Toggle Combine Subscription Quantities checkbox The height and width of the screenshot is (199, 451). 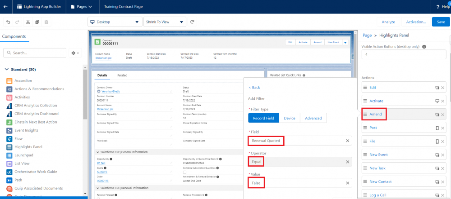pos(184,172)
